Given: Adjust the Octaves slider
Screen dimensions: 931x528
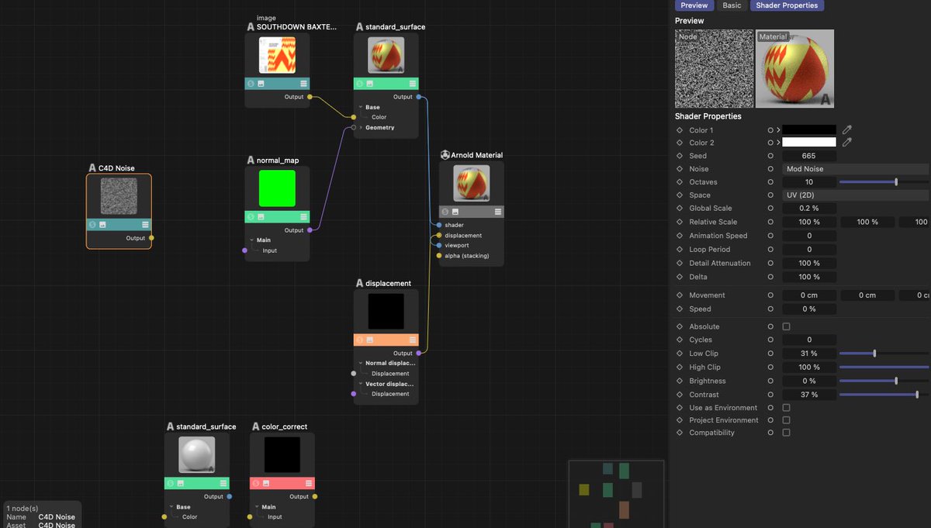Looking at the screenshot, I should 884,182.
